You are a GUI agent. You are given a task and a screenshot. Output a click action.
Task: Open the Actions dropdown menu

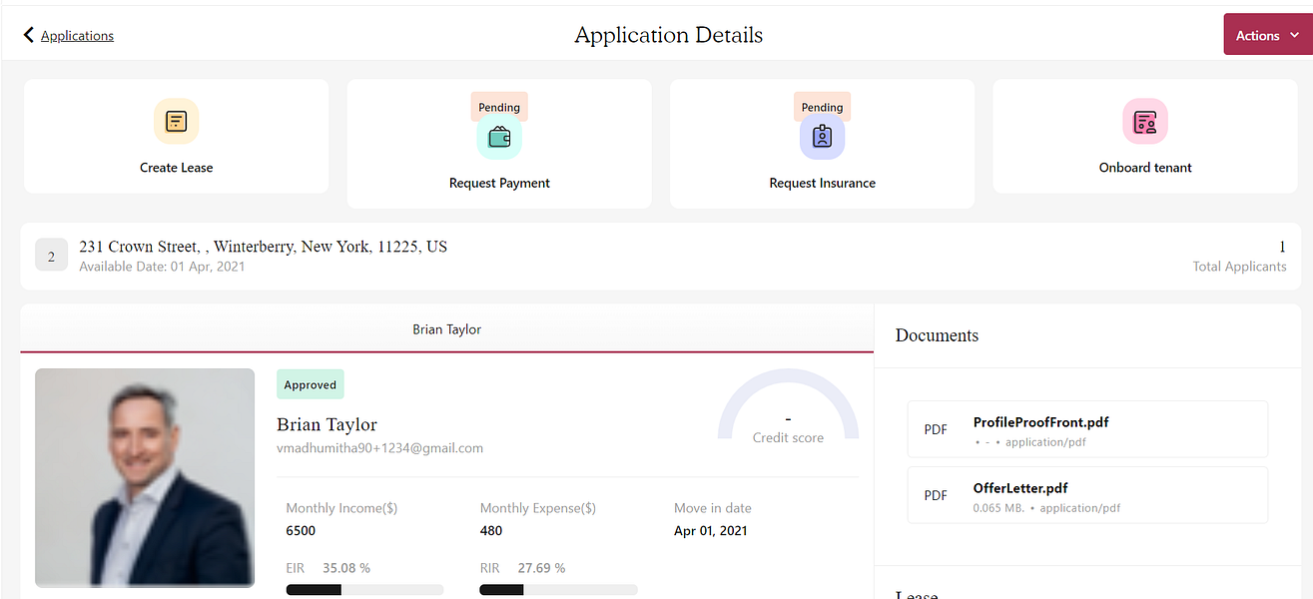coord(1267,36)
